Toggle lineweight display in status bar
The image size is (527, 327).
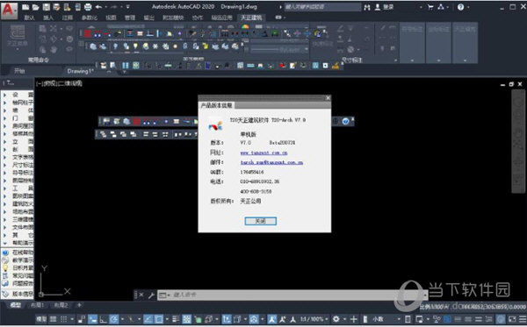tap(176, 319)
